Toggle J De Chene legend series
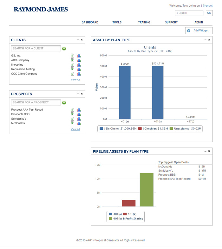This screenshot has width=222, height=249. click(118, 129)
